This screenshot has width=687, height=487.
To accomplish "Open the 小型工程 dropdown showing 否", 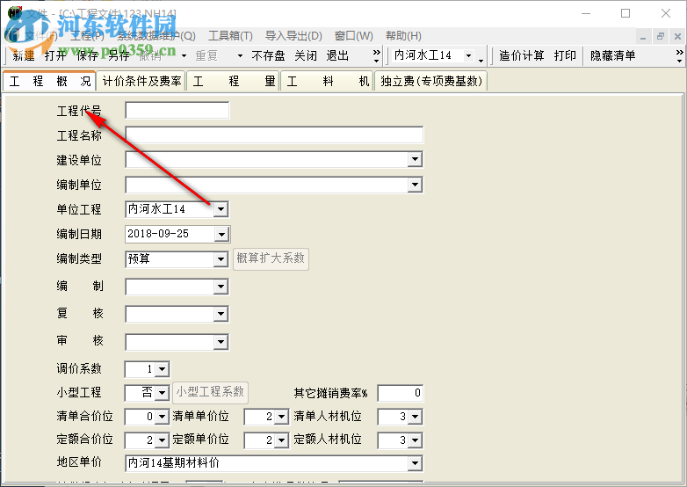I will pos(163,392).
